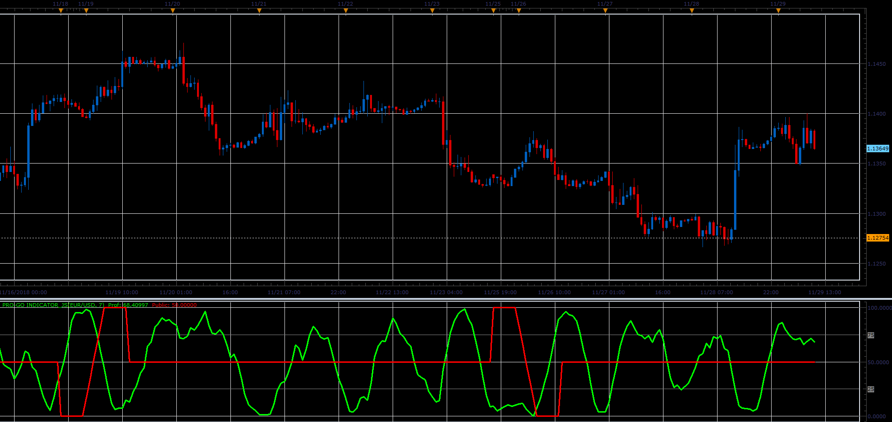Viewport: 892px width, 422px height.
Task: Click the 11/16/2018 00:00 time axis label
Action: pos(24,292)
